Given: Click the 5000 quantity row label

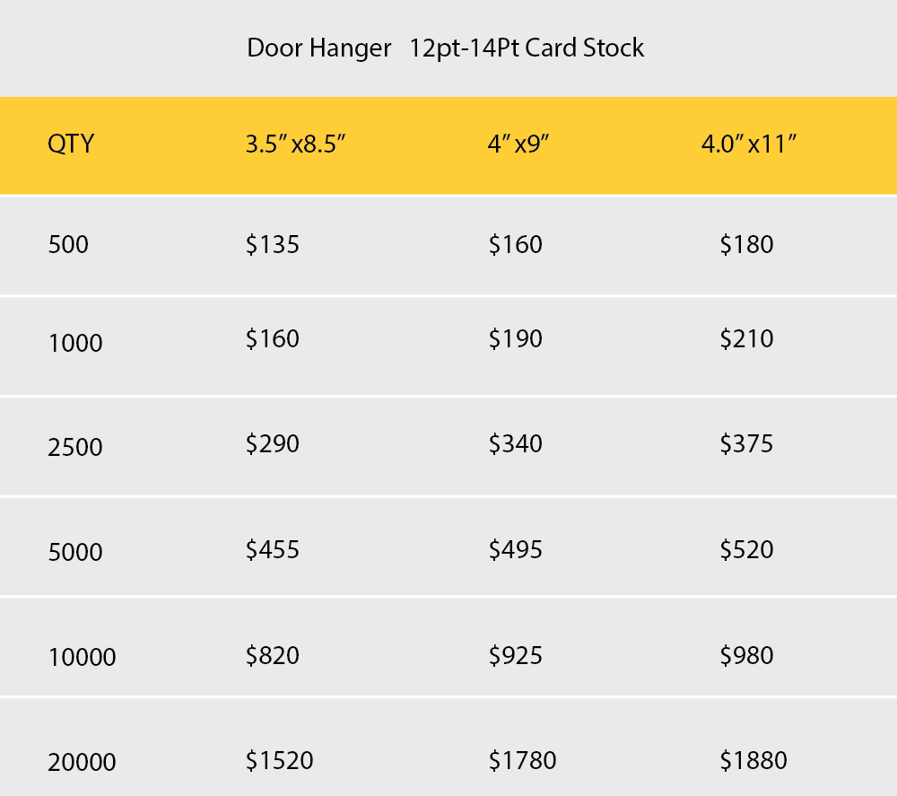Looking at the screenshot, I should tap(75, 552).
